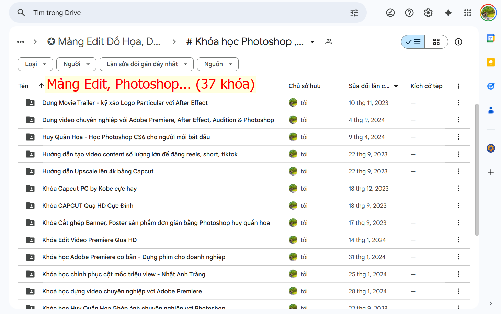Select the vertical scrollbar of file list

[x=477, y=170]
